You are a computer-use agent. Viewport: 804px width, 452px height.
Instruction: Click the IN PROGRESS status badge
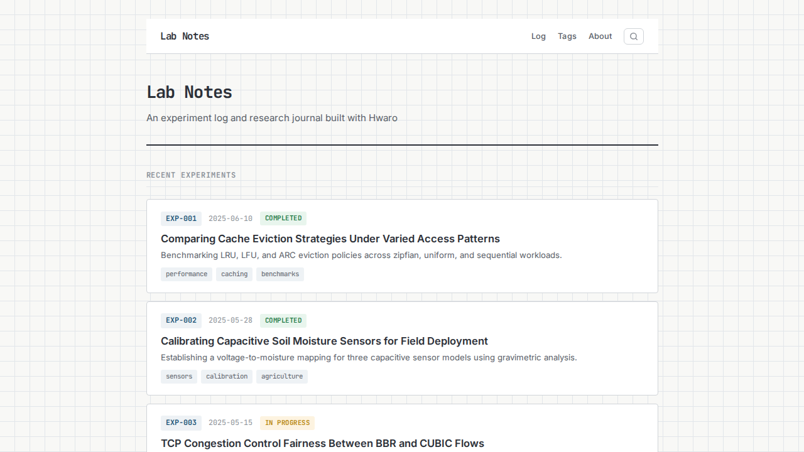tap(287, 422)
